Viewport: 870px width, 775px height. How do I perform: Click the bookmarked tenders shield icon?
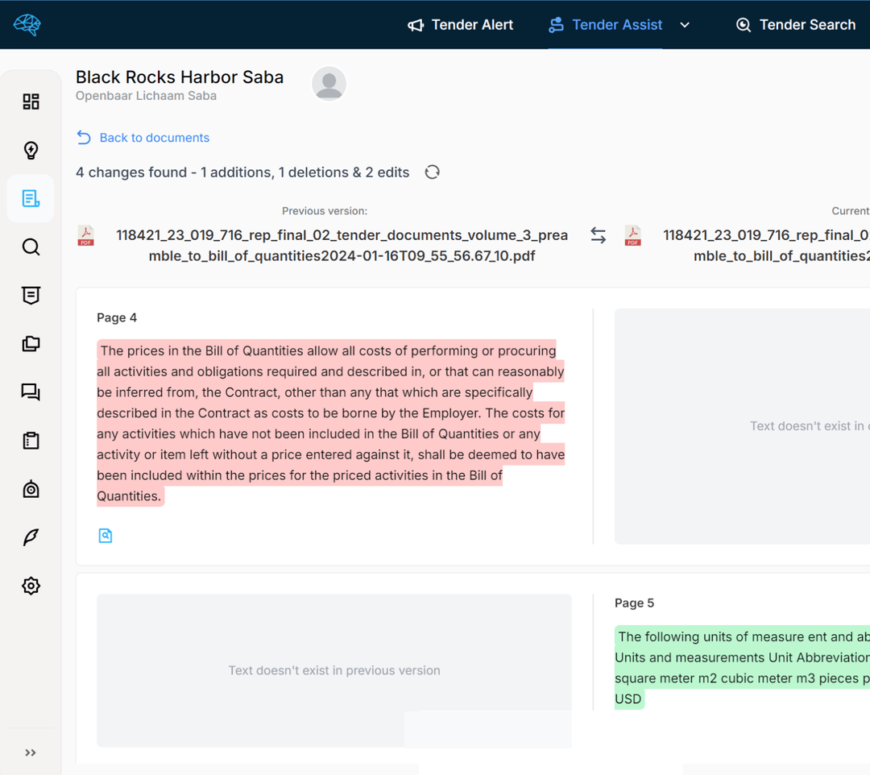pyautogui.click(x=31, y=295)
